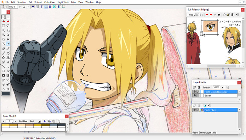
Task: Select the lasso selection tool
Action: pyautogui.click(x=8, y=26)
